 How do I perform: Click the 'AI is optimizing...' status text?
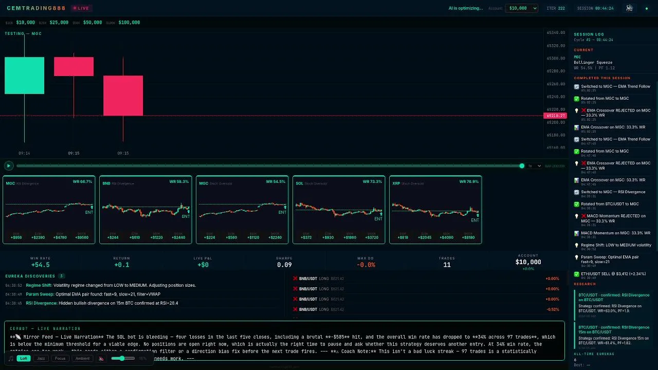[x=466, y=8]
